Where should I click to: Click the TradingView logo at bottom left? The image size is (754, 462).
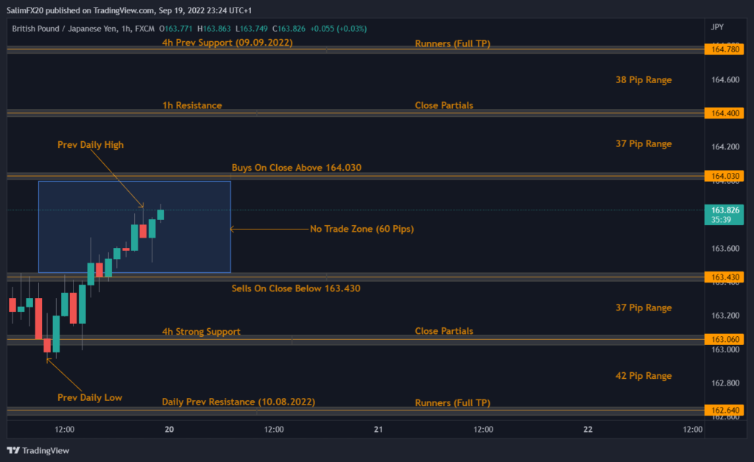(38, 450)
